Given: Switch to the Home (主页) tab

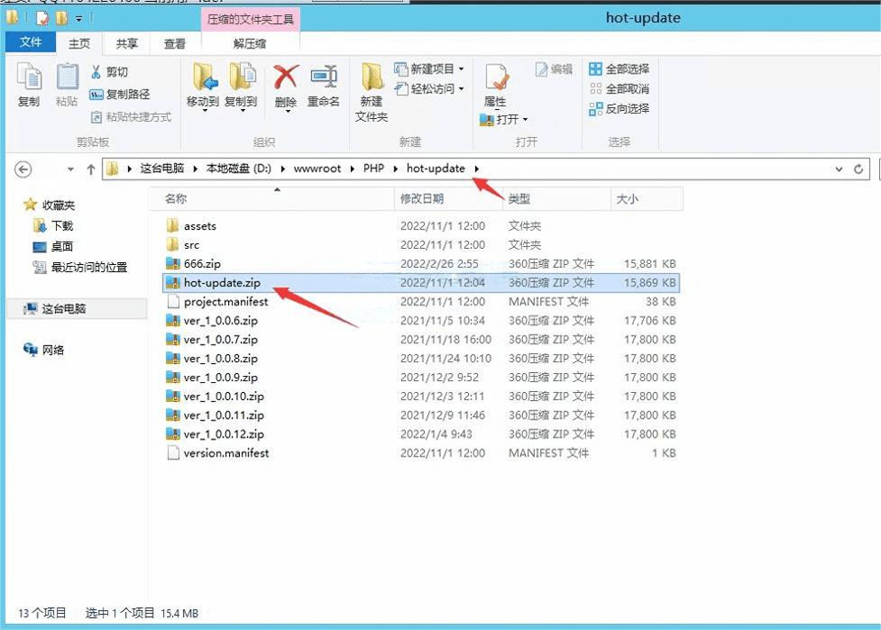Looking at the screenshot, I should coord(79,43).
